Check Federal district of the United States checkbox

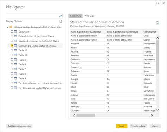[x=12, y=36]
